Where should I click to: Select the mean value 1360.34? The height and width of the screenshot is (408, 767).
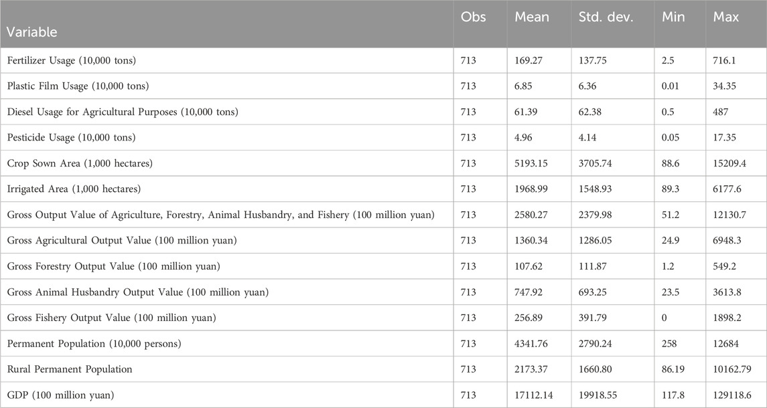click(x=531, y=240)
